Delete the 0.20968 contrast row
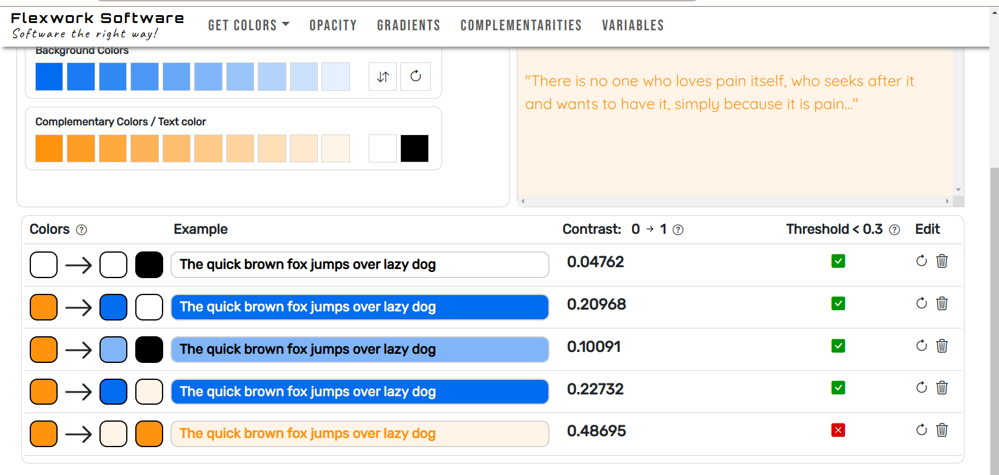Screen dimensions: 999x475 point(942,304)
